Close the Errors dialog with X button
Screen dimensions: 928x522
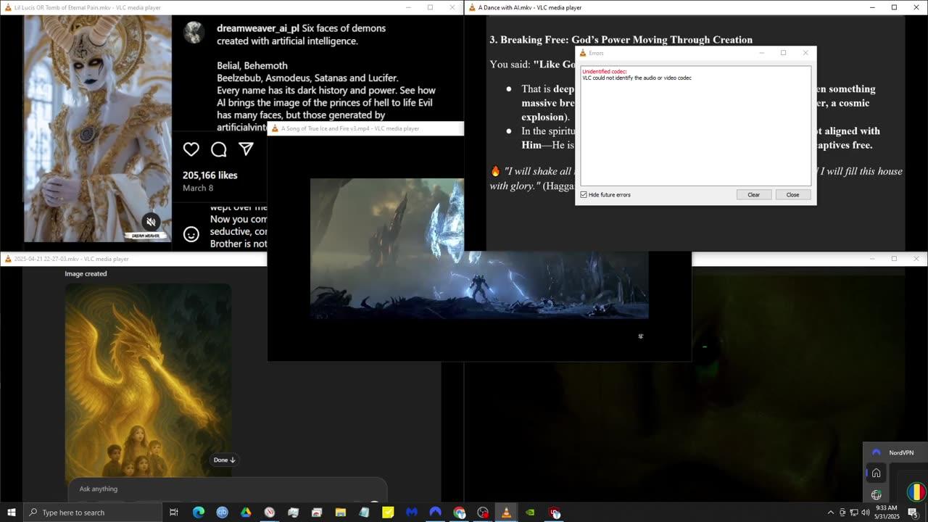pyautogui.click(x=805, y=53)
